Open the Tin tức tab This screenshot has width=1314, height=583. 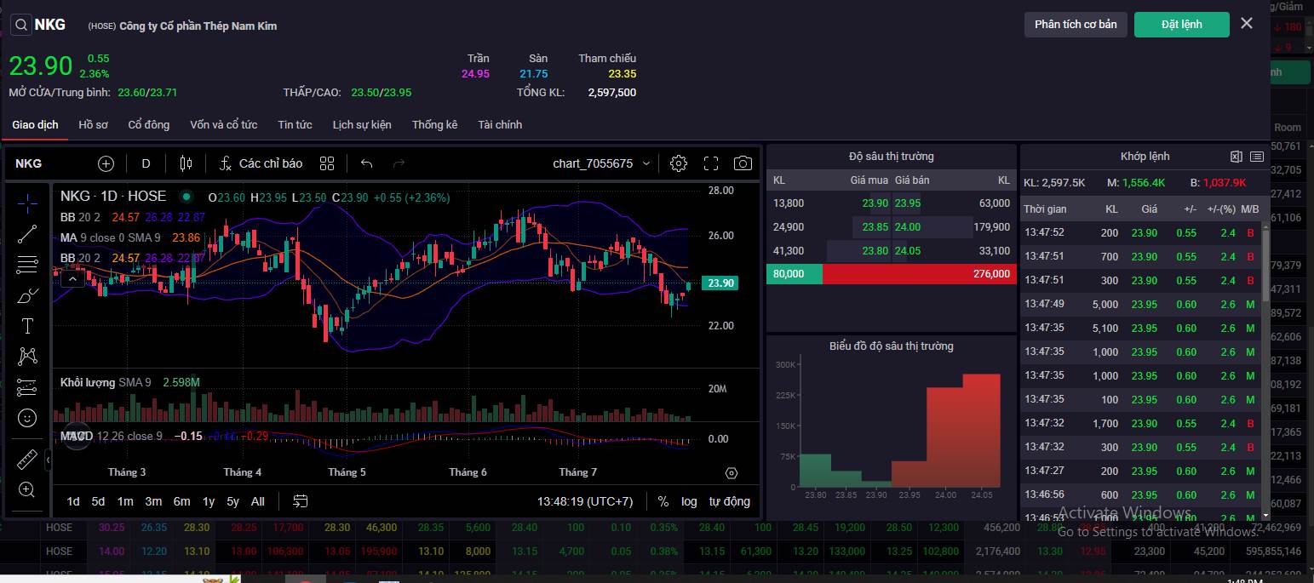click(295, 125)
